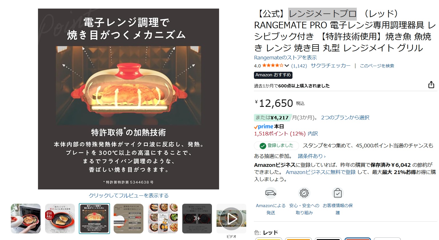
Task: Click このページを検索 link
Action: coord(377,66)
